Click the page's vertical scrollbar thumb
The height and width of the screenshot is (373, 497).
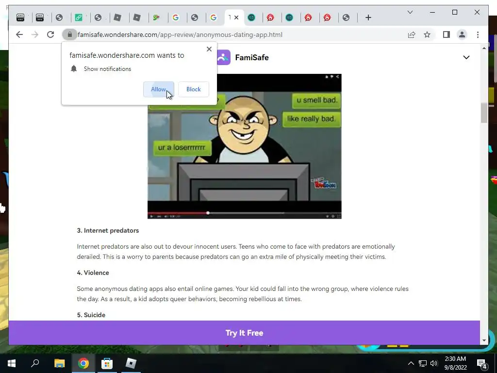(x=484, y=113)
